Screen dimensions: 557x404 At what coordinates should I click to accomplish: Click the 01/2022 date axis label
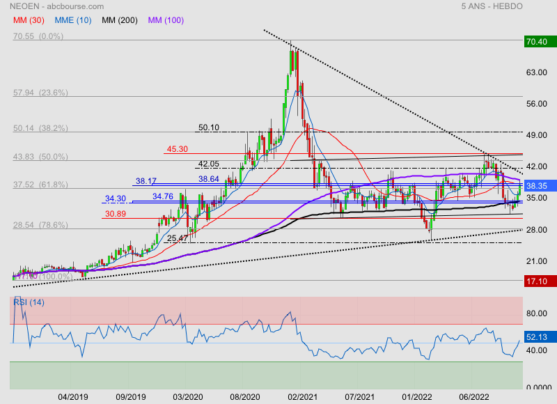tap(417, 397)
